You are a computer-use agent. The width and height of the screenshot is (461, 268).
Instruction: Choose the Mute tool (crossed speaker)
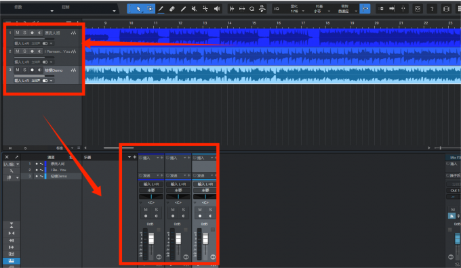pyautogui.click(x=195, y=9)
